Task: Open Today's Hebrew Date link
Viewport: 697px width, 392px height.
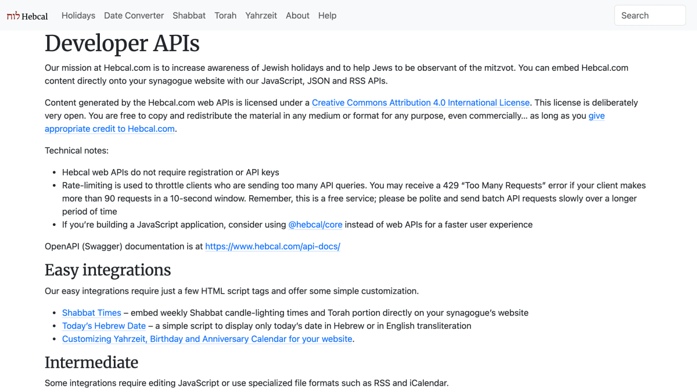Action: (104, 326)
